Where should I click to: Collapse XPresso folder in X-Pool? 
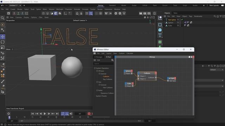[97, 71]
